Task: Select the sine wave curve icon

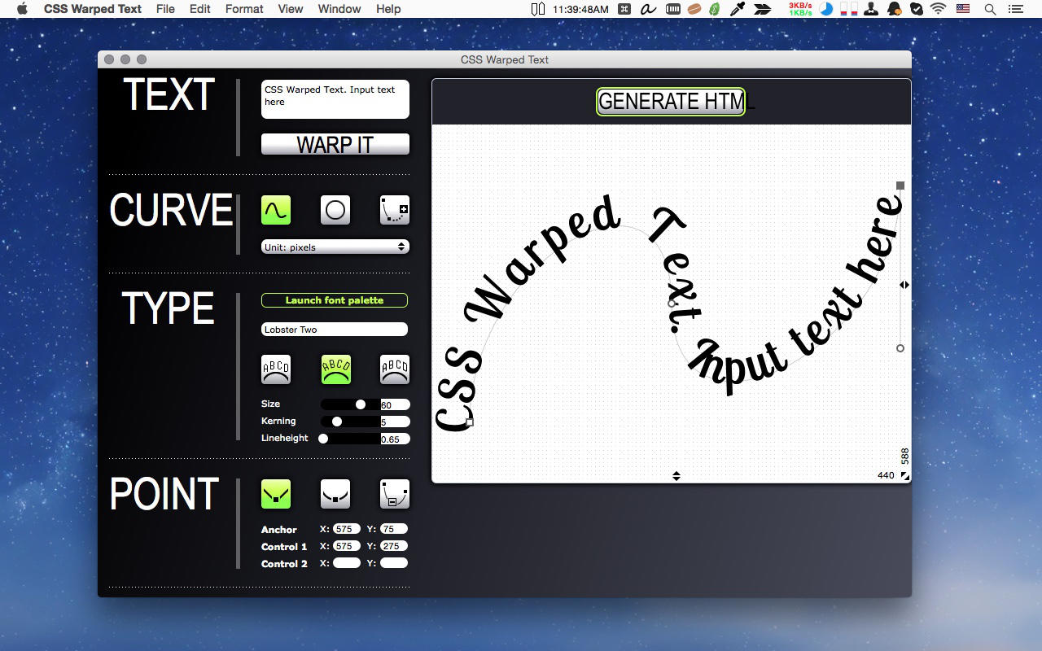Action: pyautogui.click(x=276, y=210)
